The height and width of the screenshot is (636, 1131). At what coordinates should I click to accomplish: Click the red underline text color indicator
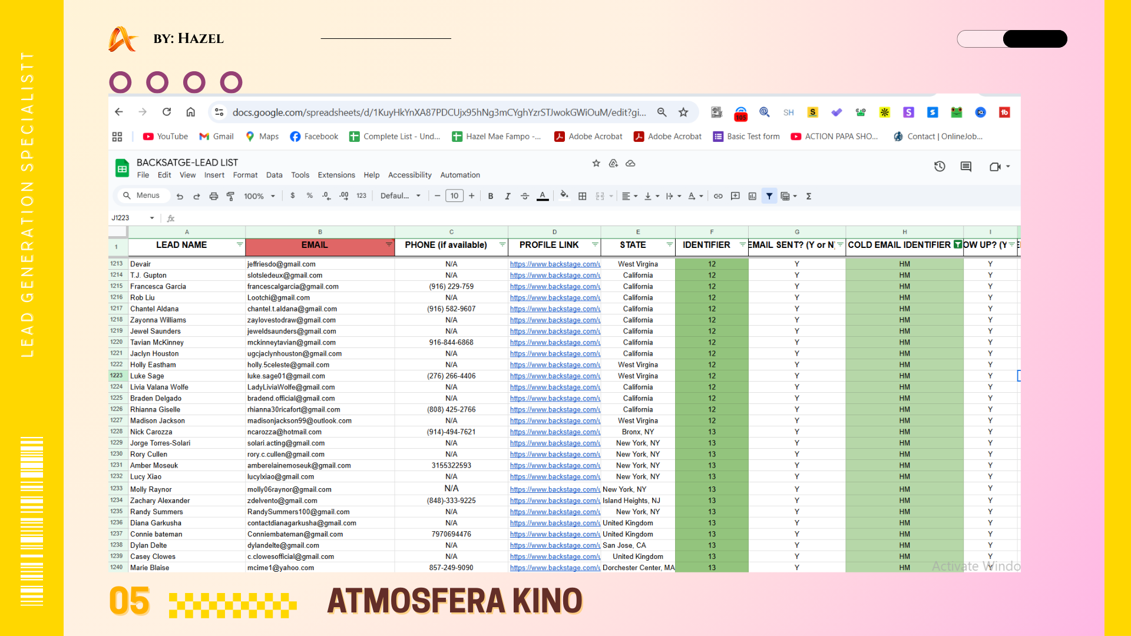pyautogui.click(x=543, y=196)
